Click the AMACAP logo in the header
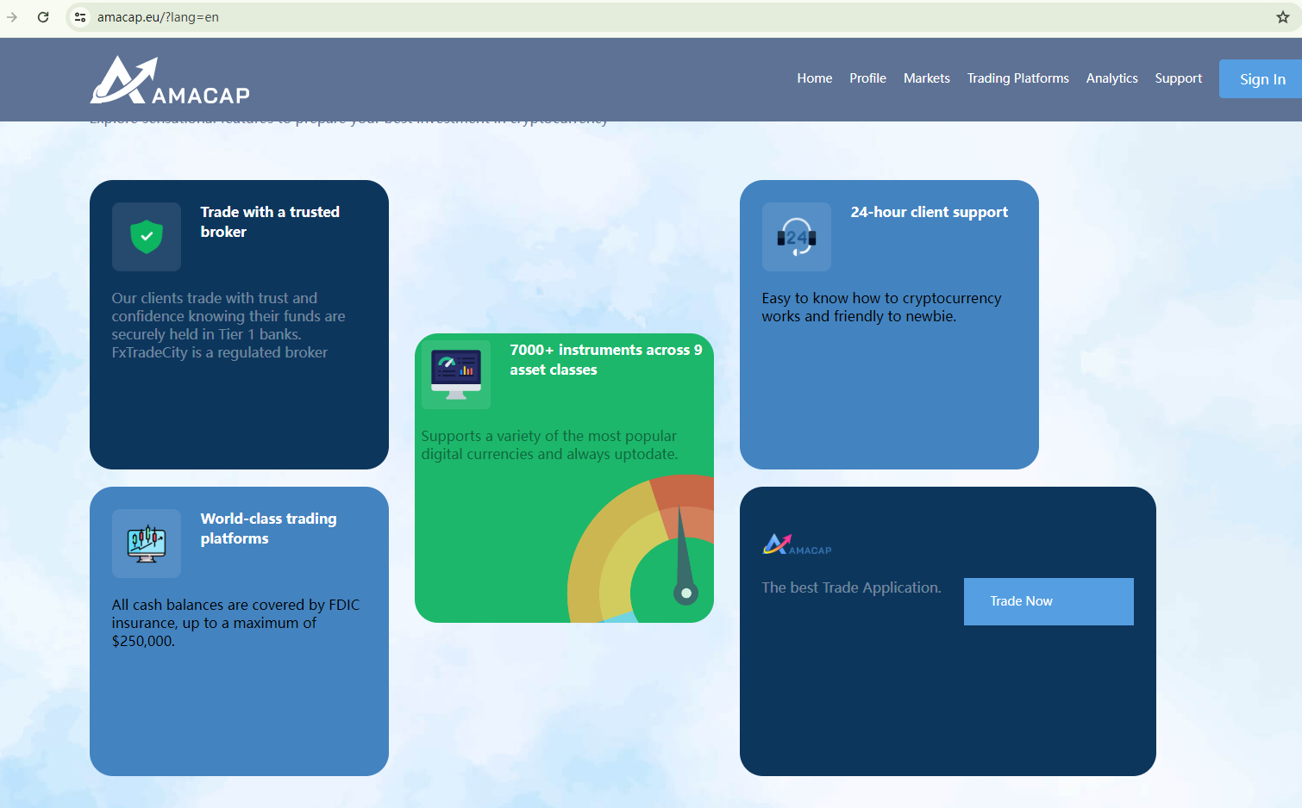This screenshot has height=808, width=1302. [x=170, y=80]
